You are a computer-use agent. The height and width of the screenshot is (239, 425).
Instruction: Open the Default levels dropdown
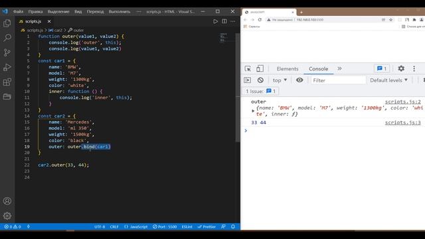click(x=388, y=80)
